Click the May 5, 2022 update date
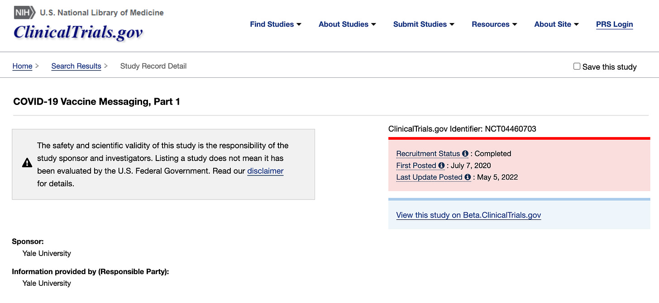 click(497, 177)
